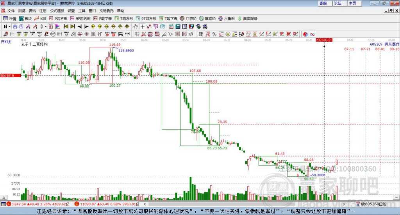The height and width of the screenshot is (215, 400).
Task: Click the 605369 拱东医疗 stock label
Action: (x=385, y=44)
